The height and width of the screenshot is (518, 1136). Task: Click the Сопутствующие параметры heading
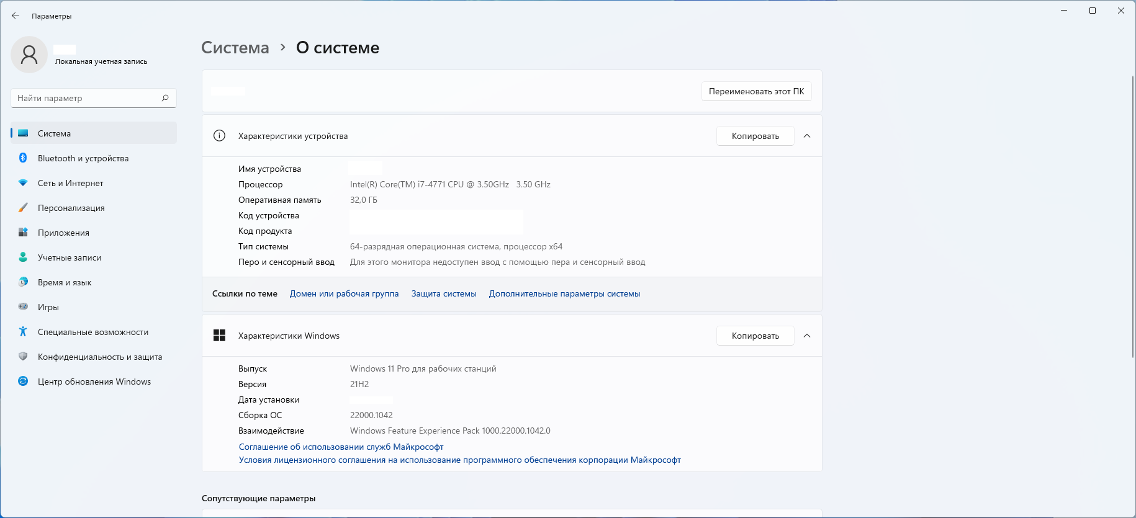point(259,498)
